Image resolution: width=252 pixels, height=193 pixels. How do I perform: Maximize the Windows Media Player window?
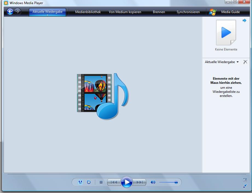pyautogui.click(x=235, y=2)
